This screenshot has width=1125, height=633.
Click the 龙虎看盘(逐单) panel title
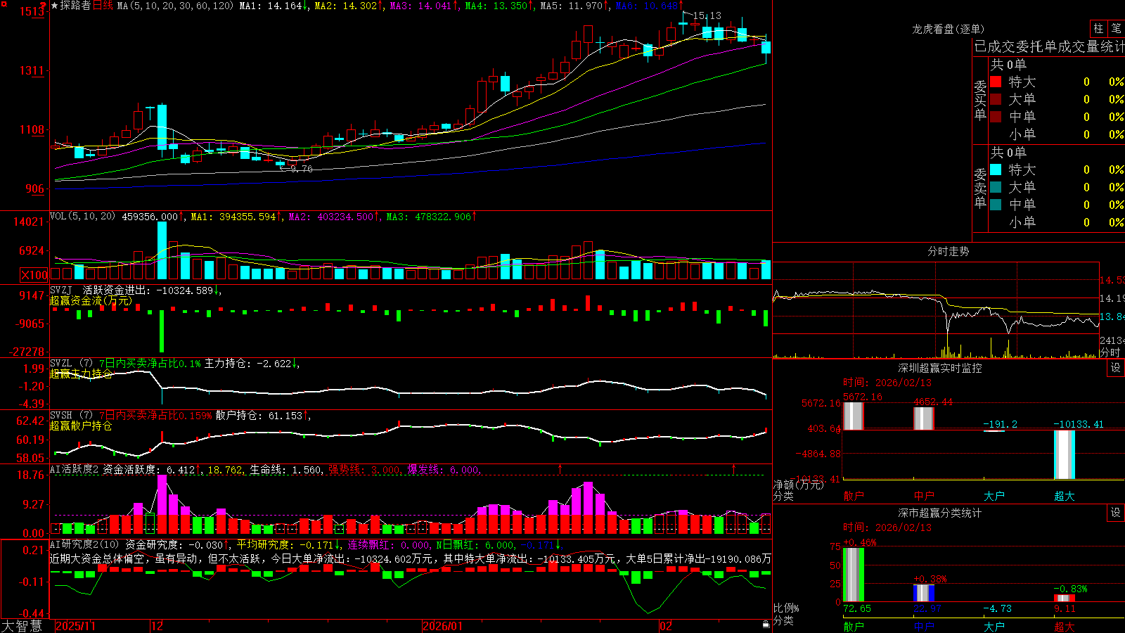[948, 29]
